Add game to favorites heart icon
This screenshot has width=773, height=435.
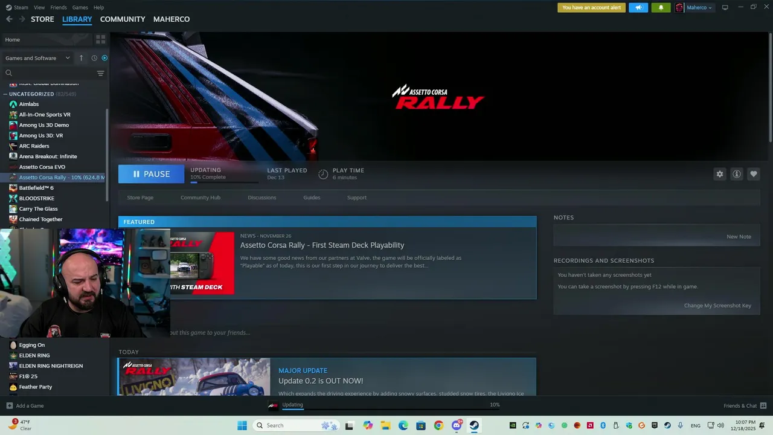point(753,174)
